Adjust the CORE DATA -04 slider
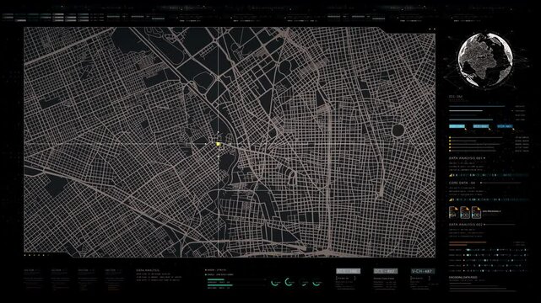 500,183
